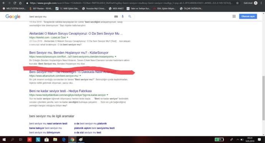This screenshot has width=265, height=143.
Task: Open Task View on the taskbar
Action: click(21, 140)
